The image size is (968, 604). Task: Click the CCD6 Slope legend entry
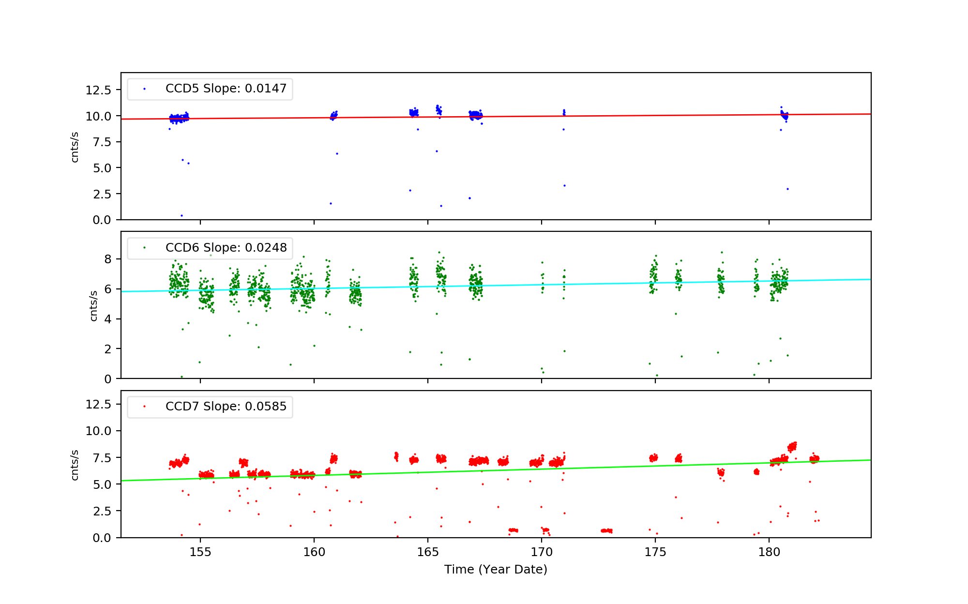pos(226,248)
